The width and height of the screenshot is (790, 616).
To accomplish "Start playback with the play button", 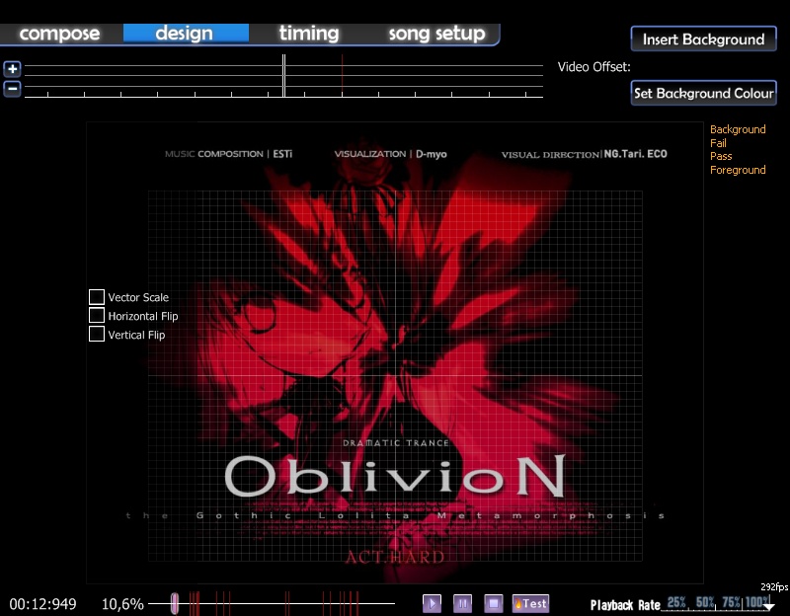I will (432, 603).
